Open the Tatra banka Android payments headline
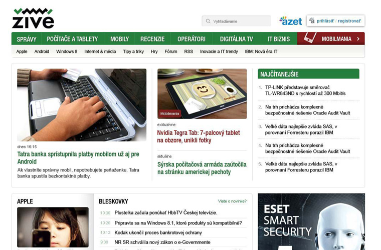This screenshot has height=250, width=381. (x=78, y=157)
